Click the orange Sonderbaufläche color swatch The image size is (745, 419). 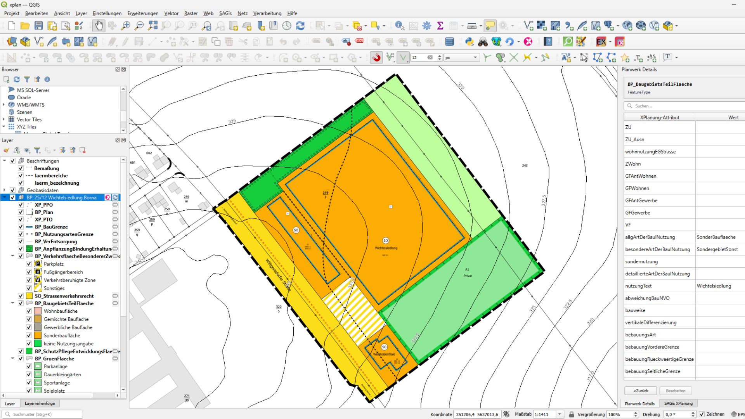coord(38,336)
